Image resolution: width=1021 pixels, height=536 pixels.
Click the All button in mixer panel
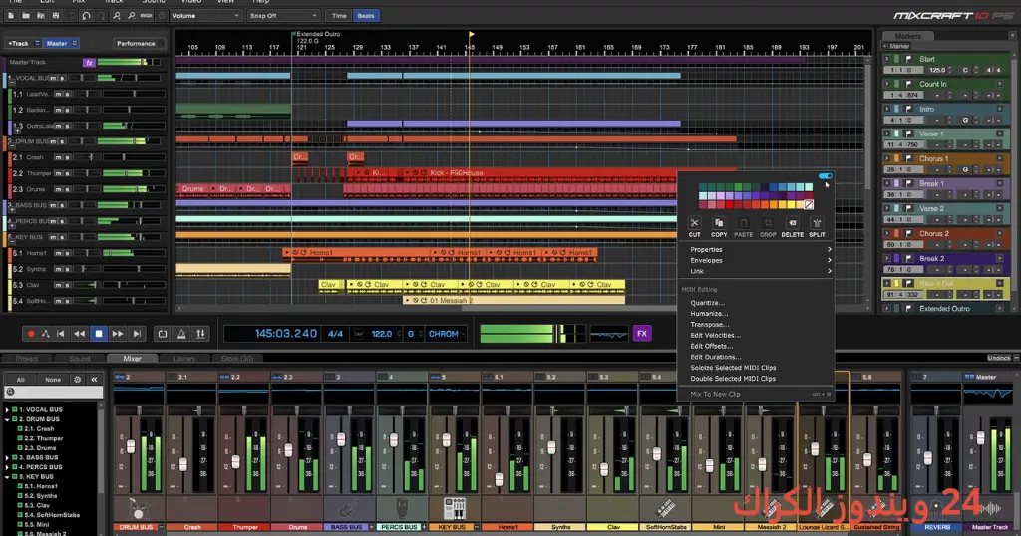point(21,380)
